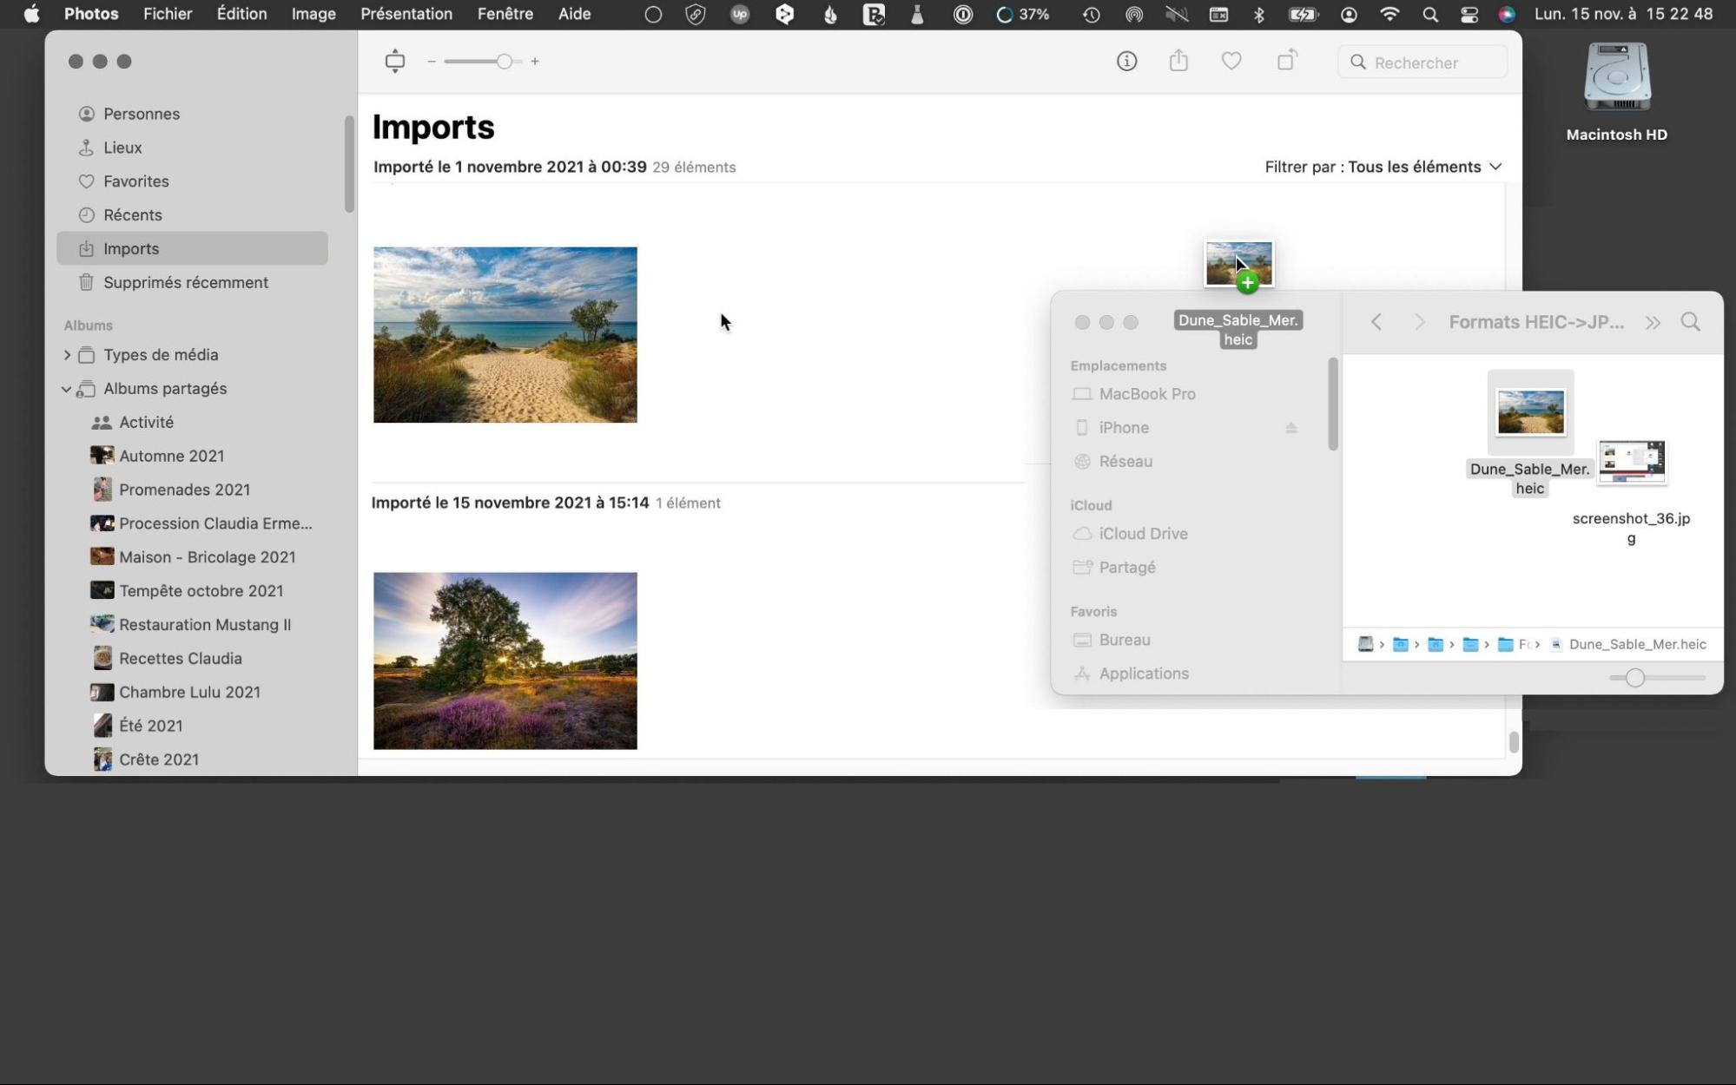Adjust the Photos thumbnail zoom slider

pos(504,62)
